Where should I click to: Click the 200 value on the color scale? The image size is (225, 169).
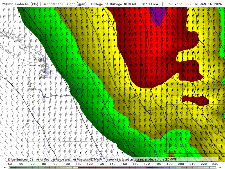point(181,164)
